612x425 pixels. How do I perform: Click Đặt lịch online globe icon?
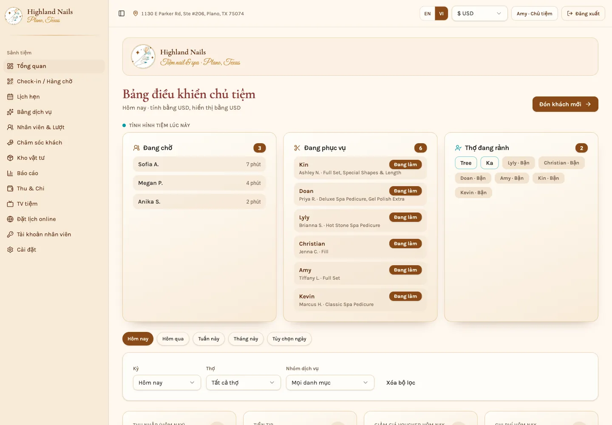point(10,219)
